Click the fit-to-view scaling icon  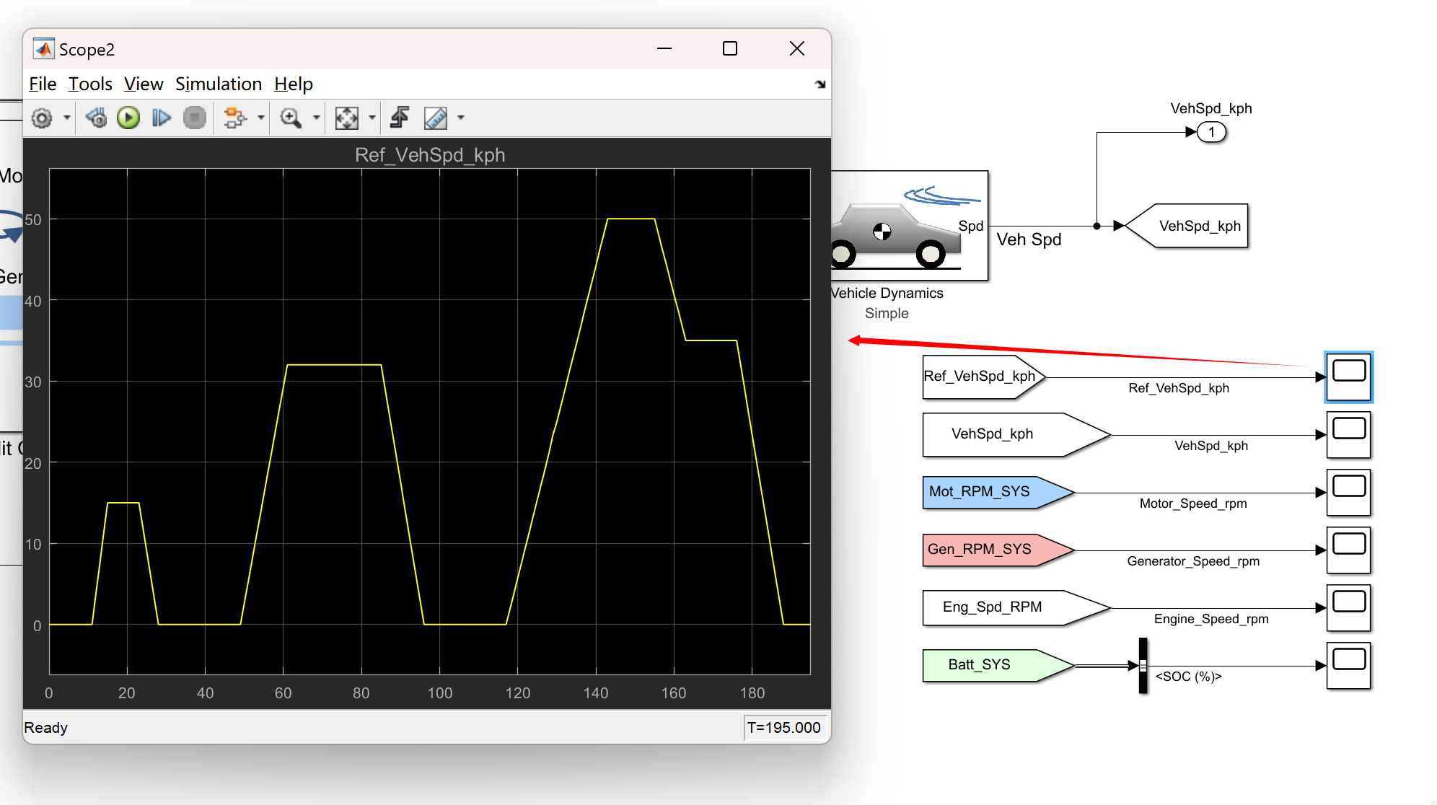[348, 118]
